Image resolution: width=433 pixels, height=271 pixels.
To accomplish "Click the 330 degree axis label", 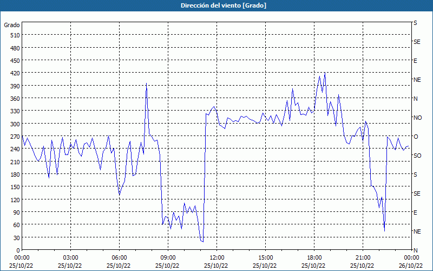I will click(x=16, y=111).
